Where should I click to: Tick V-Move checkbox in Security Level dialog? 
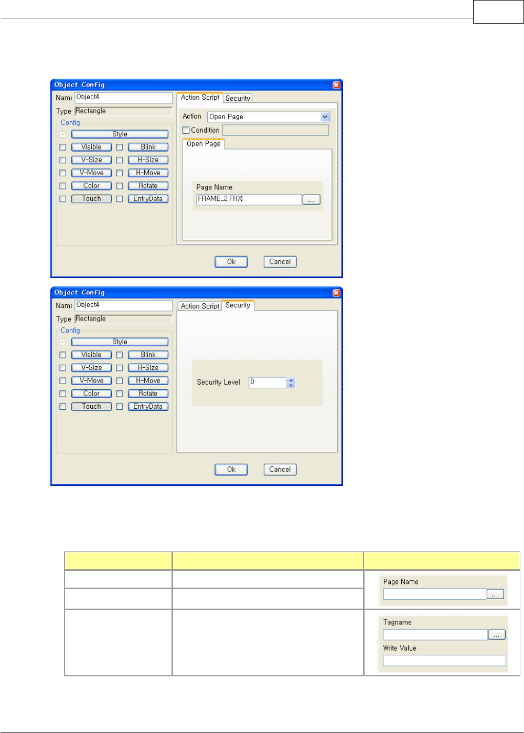63,381
